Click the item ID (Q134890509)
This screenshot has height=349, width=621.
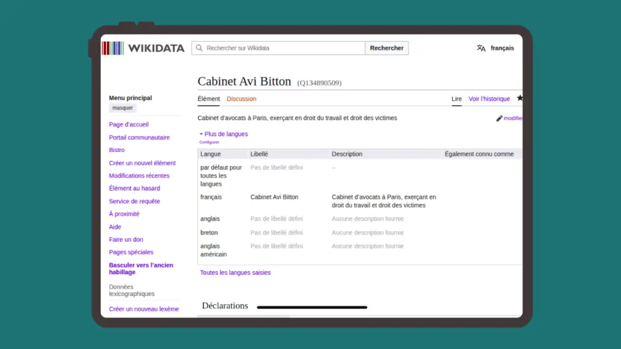(x=319, y=83)
